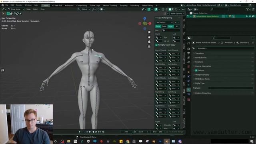The height and width of the screenshot is (144, 256).
Task: Open the Quad Remesh sidebar tab
Action: coord(184,58)
